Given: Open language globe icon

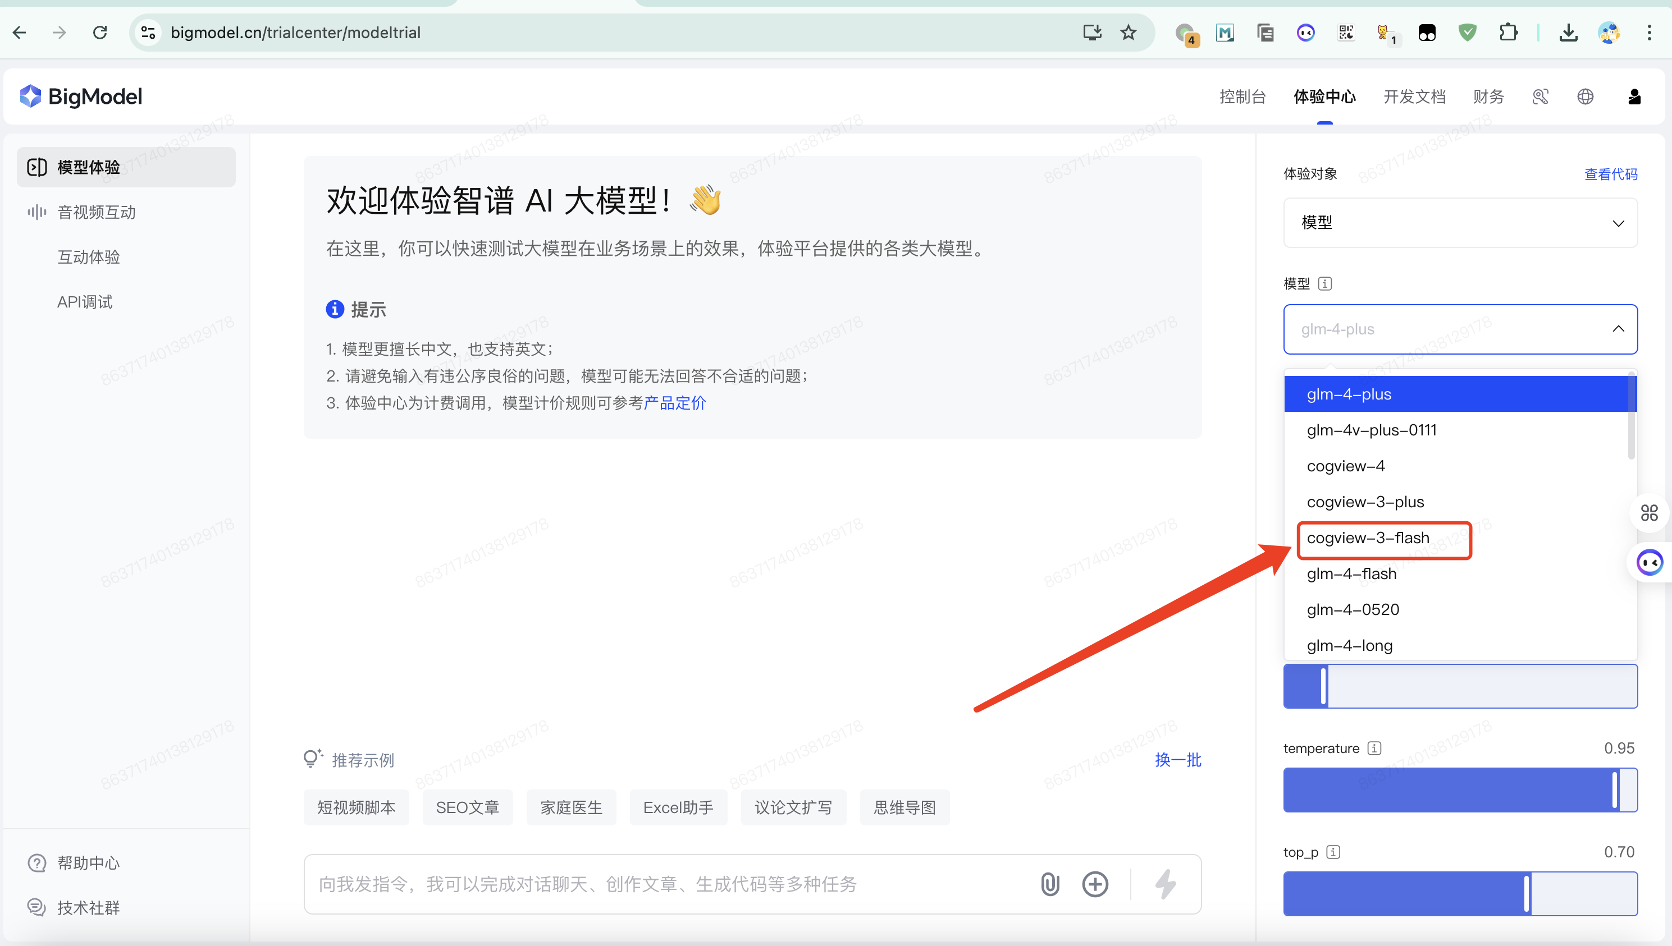Looking at the screenshot, I should tap(1586, 97).
